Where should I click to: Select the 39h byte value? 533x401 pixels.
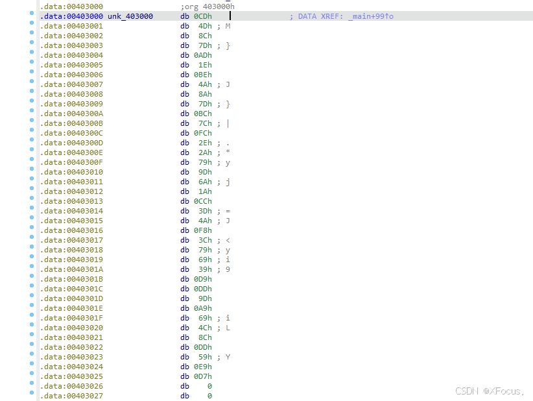[205, 270]
